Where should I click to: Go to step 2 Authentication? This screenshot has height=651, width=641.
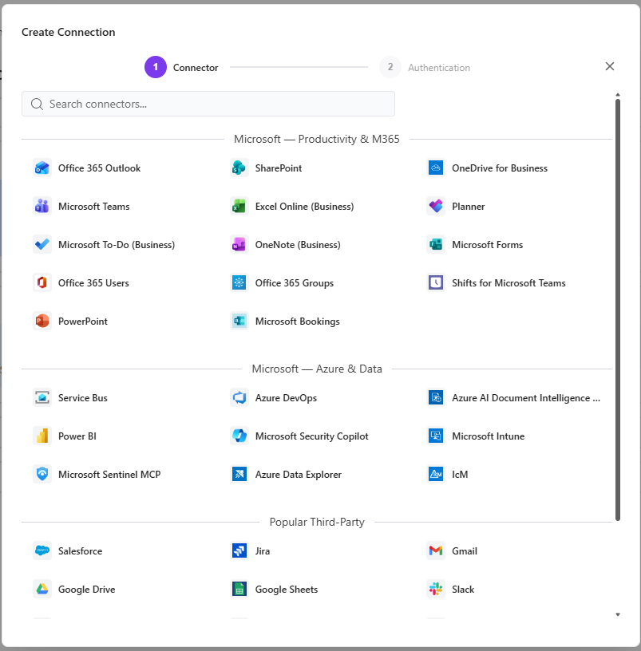(425, 67)
